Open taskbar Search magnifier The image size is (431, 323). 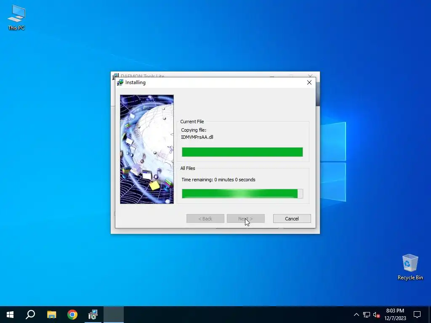(x=30, y=315)
